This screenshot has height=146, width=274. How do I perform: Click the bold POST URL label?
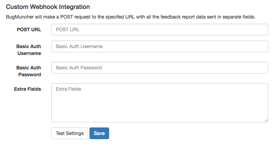pyautogui.click(x=29, y=30)
